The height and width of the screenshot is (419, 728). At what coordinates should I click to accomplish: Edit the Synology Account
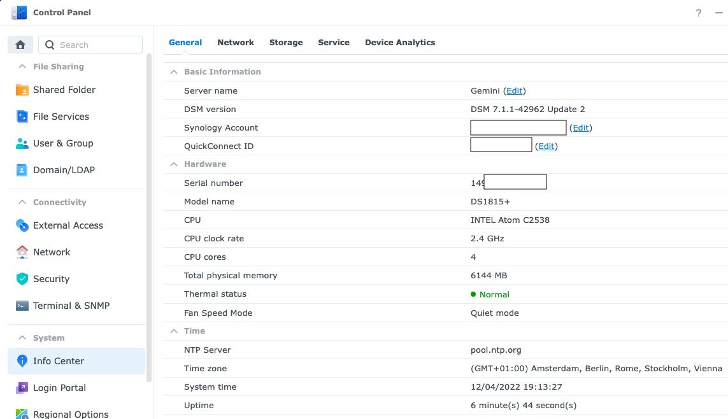pyautogui.click(x=580, y=127)
